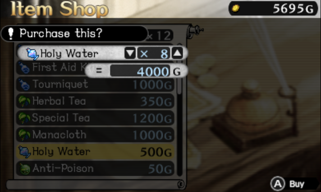Decrease Holy Water quantity with down arrow

[x=130, y=53]
